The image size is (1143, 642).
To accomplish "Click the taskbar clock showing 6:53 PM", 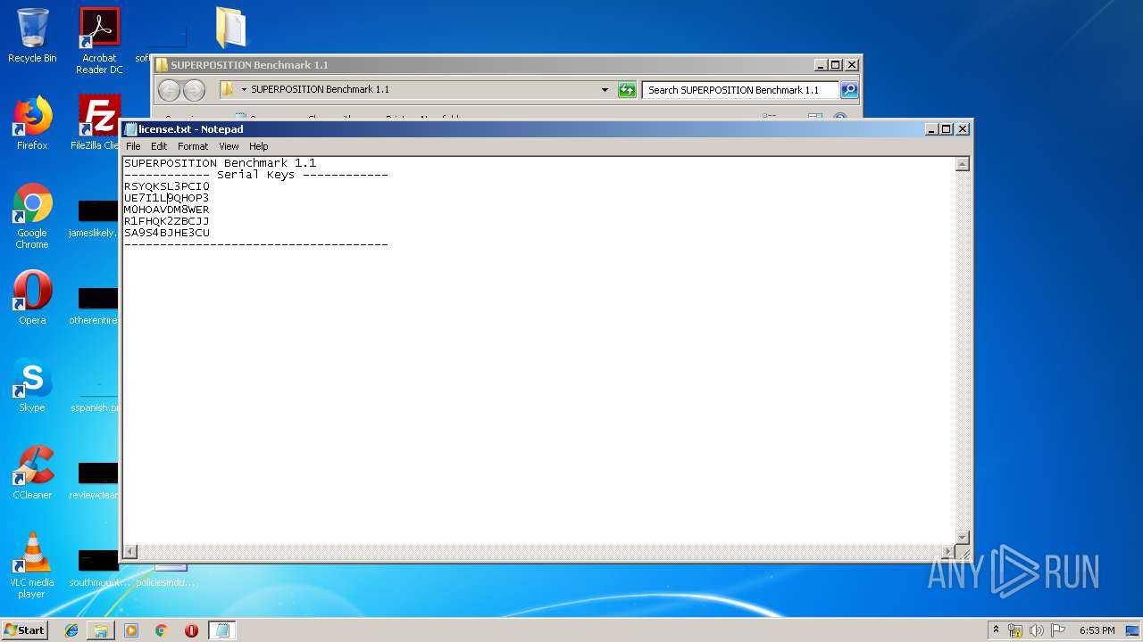I will tap(1097, 630).
